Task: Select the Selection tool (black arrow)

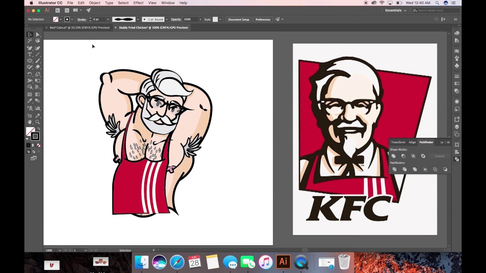Action: click(30, 35)
